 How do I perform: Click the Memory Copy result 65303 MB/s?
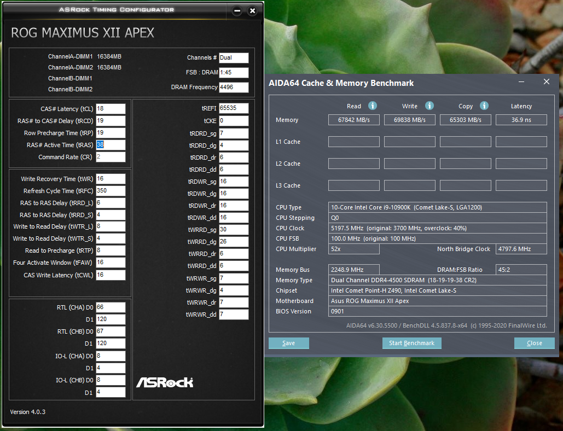465,120
